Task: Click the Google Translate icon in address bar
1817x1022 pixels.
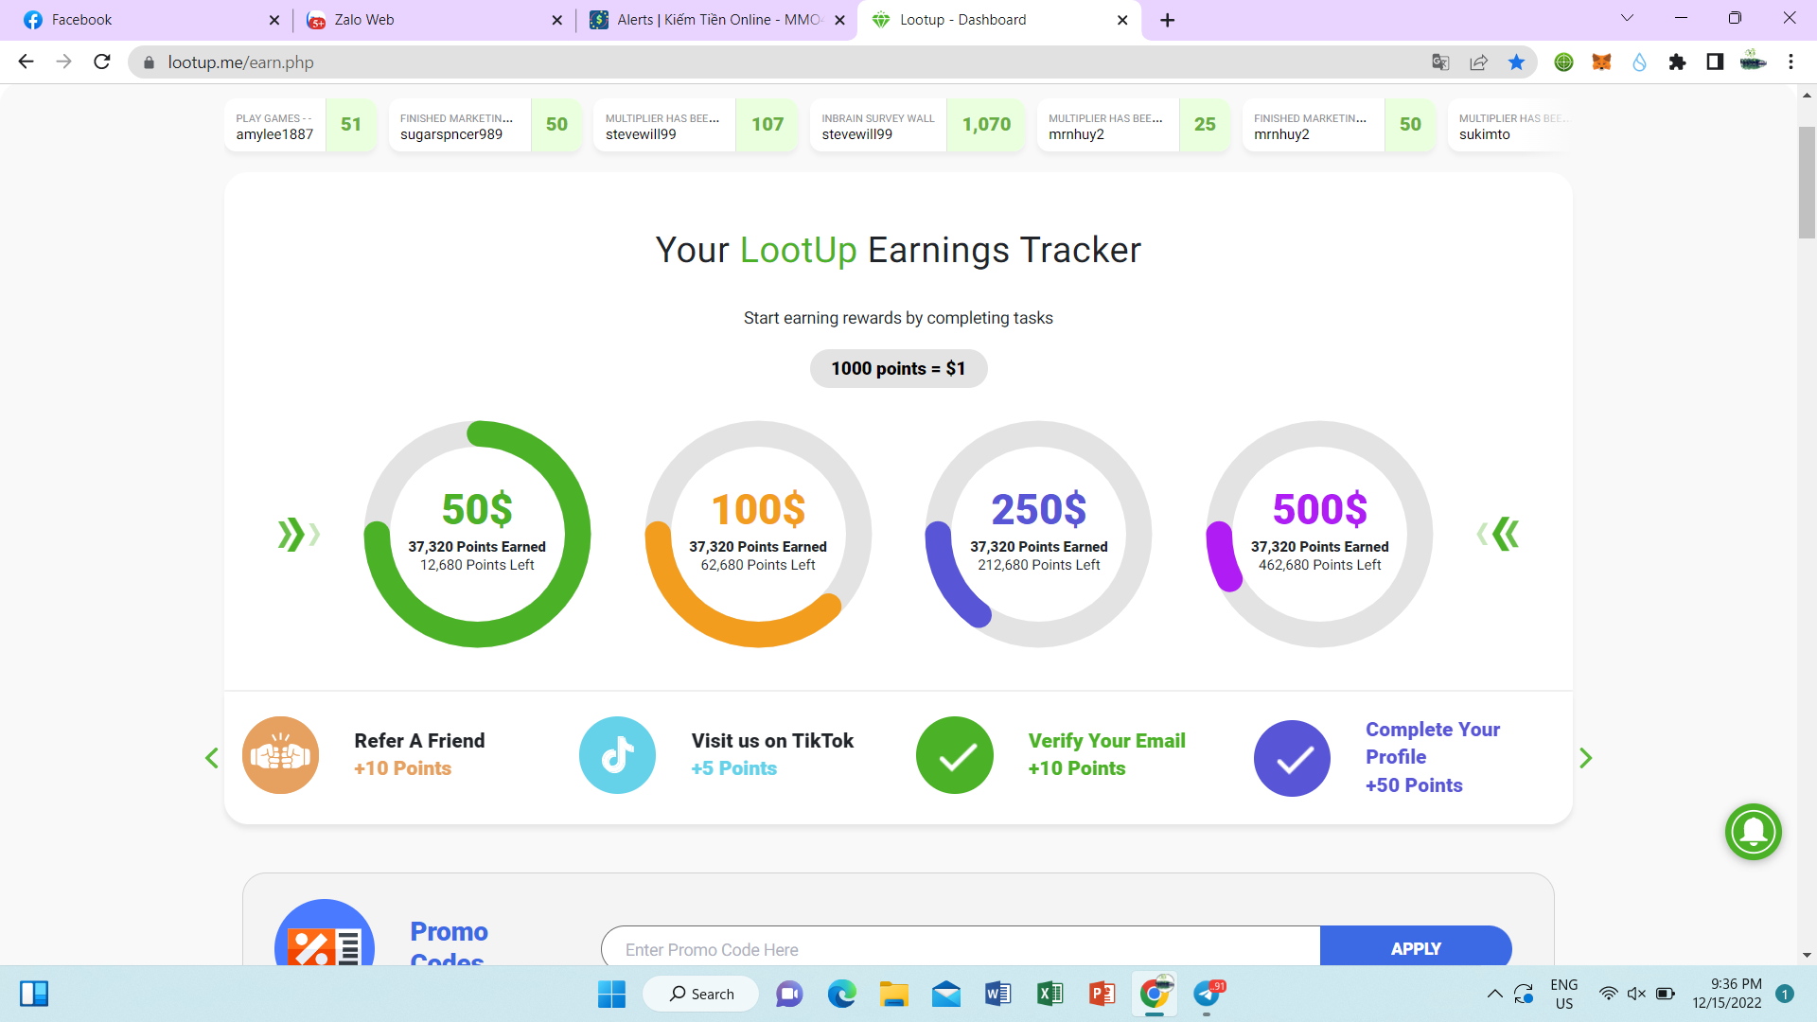Action: (1440, 62)
